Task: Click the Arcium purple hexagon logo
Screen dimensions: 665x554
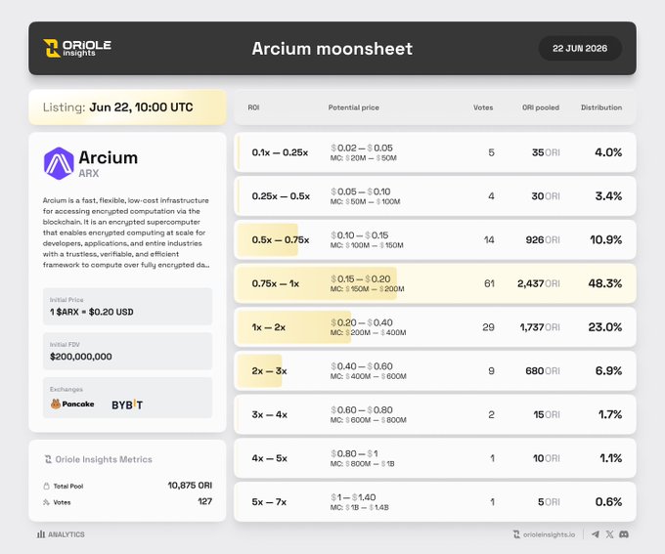Action: [59, 163]
